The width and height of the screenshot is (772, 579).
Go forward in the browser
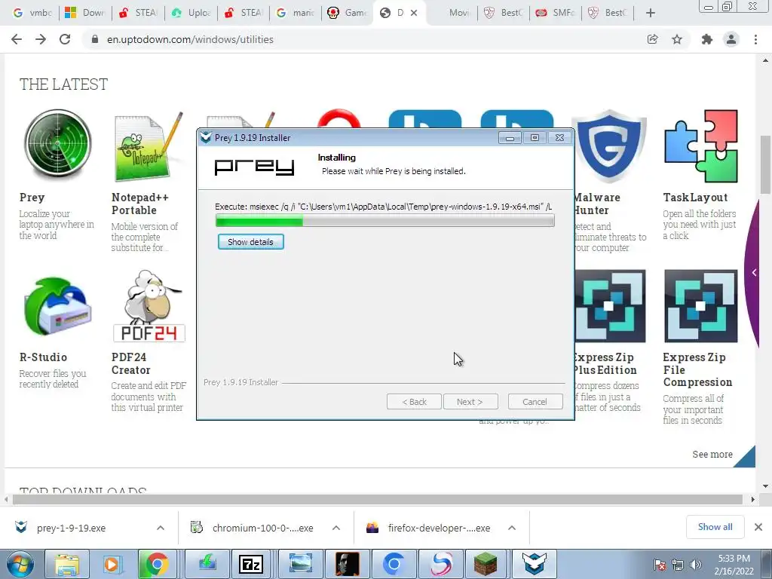(x=41, y=39)
